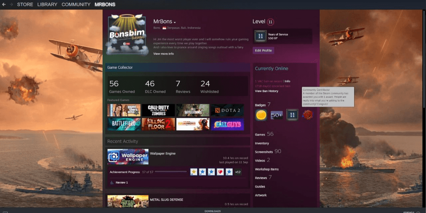This screenshot has height=213, width=426.
Task: Open the MRBONS menu
Action: click(x=105, y=5)
